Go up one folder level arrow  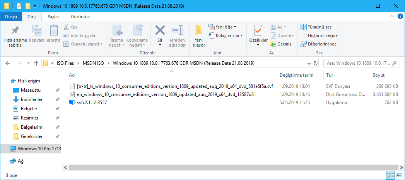(x=36, y=63)
